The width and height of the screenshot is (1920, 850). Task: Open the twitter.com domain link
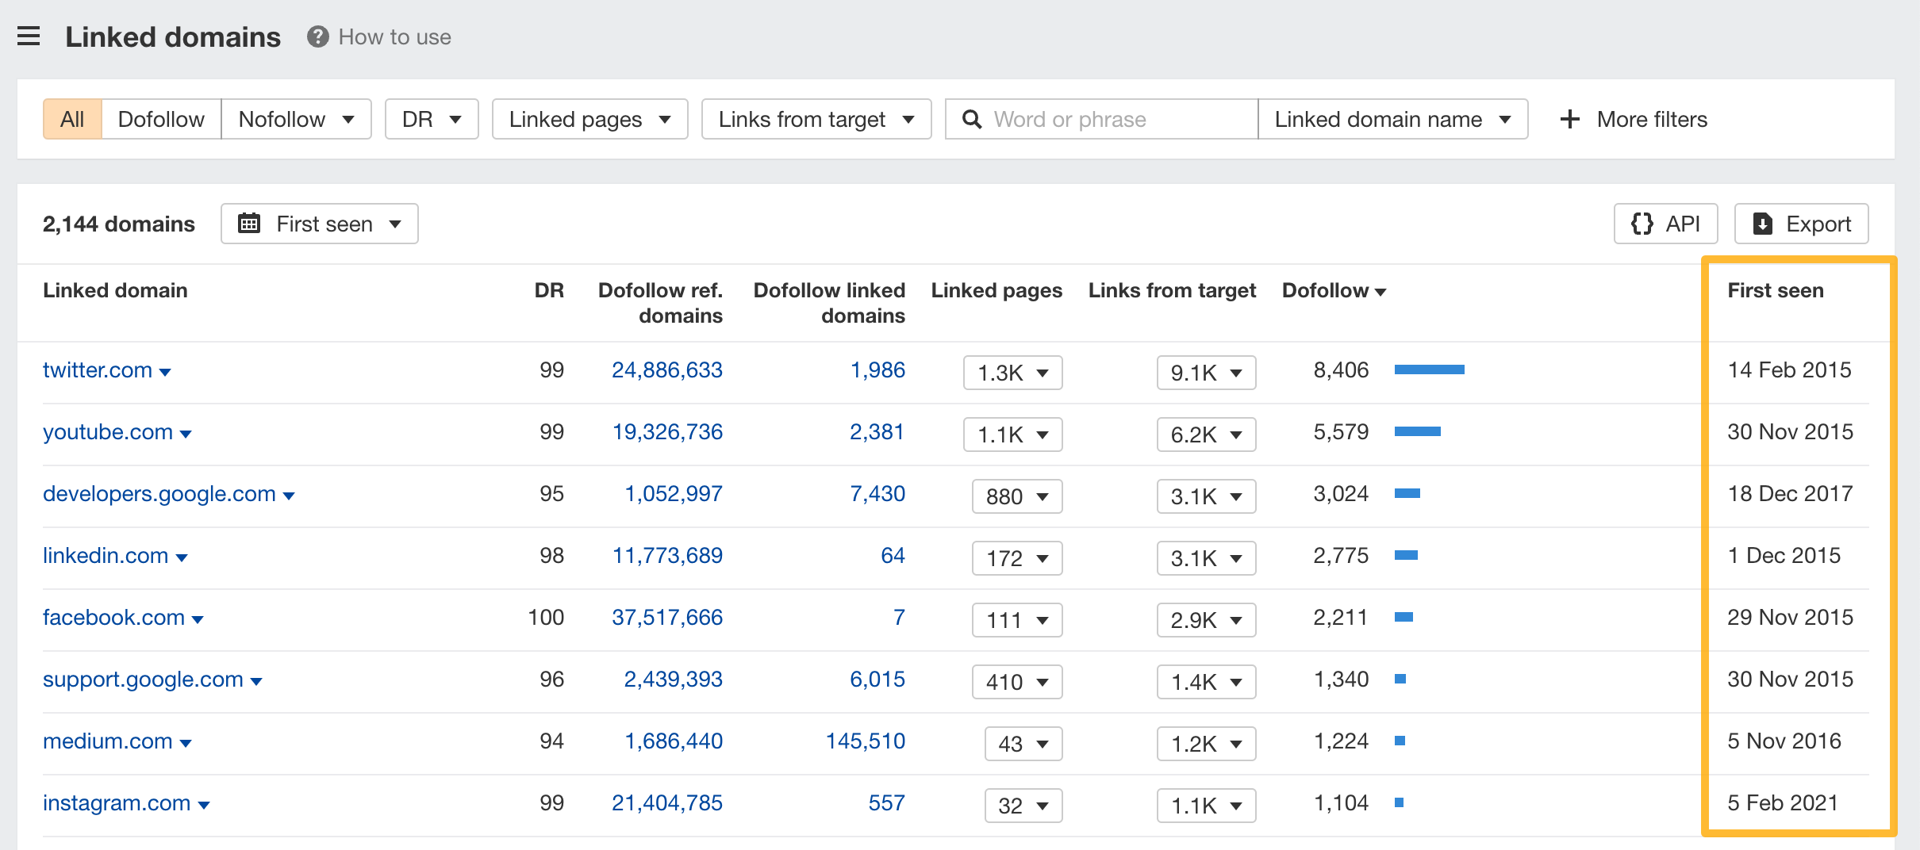98,369
